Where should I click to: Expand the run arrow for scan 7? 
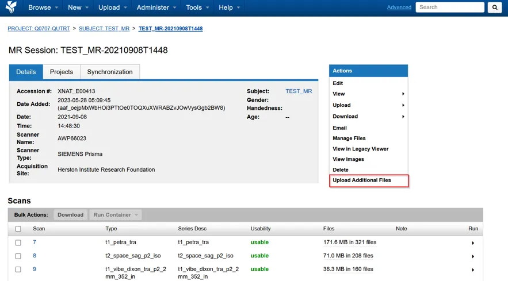click(x=473, y=243)
